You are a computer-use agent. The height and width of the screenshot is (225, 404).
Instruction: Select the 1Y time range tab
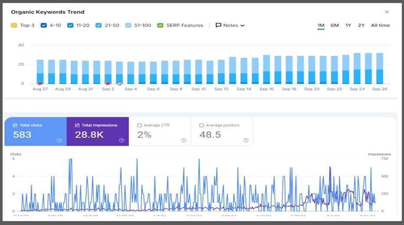pos(348,25)
